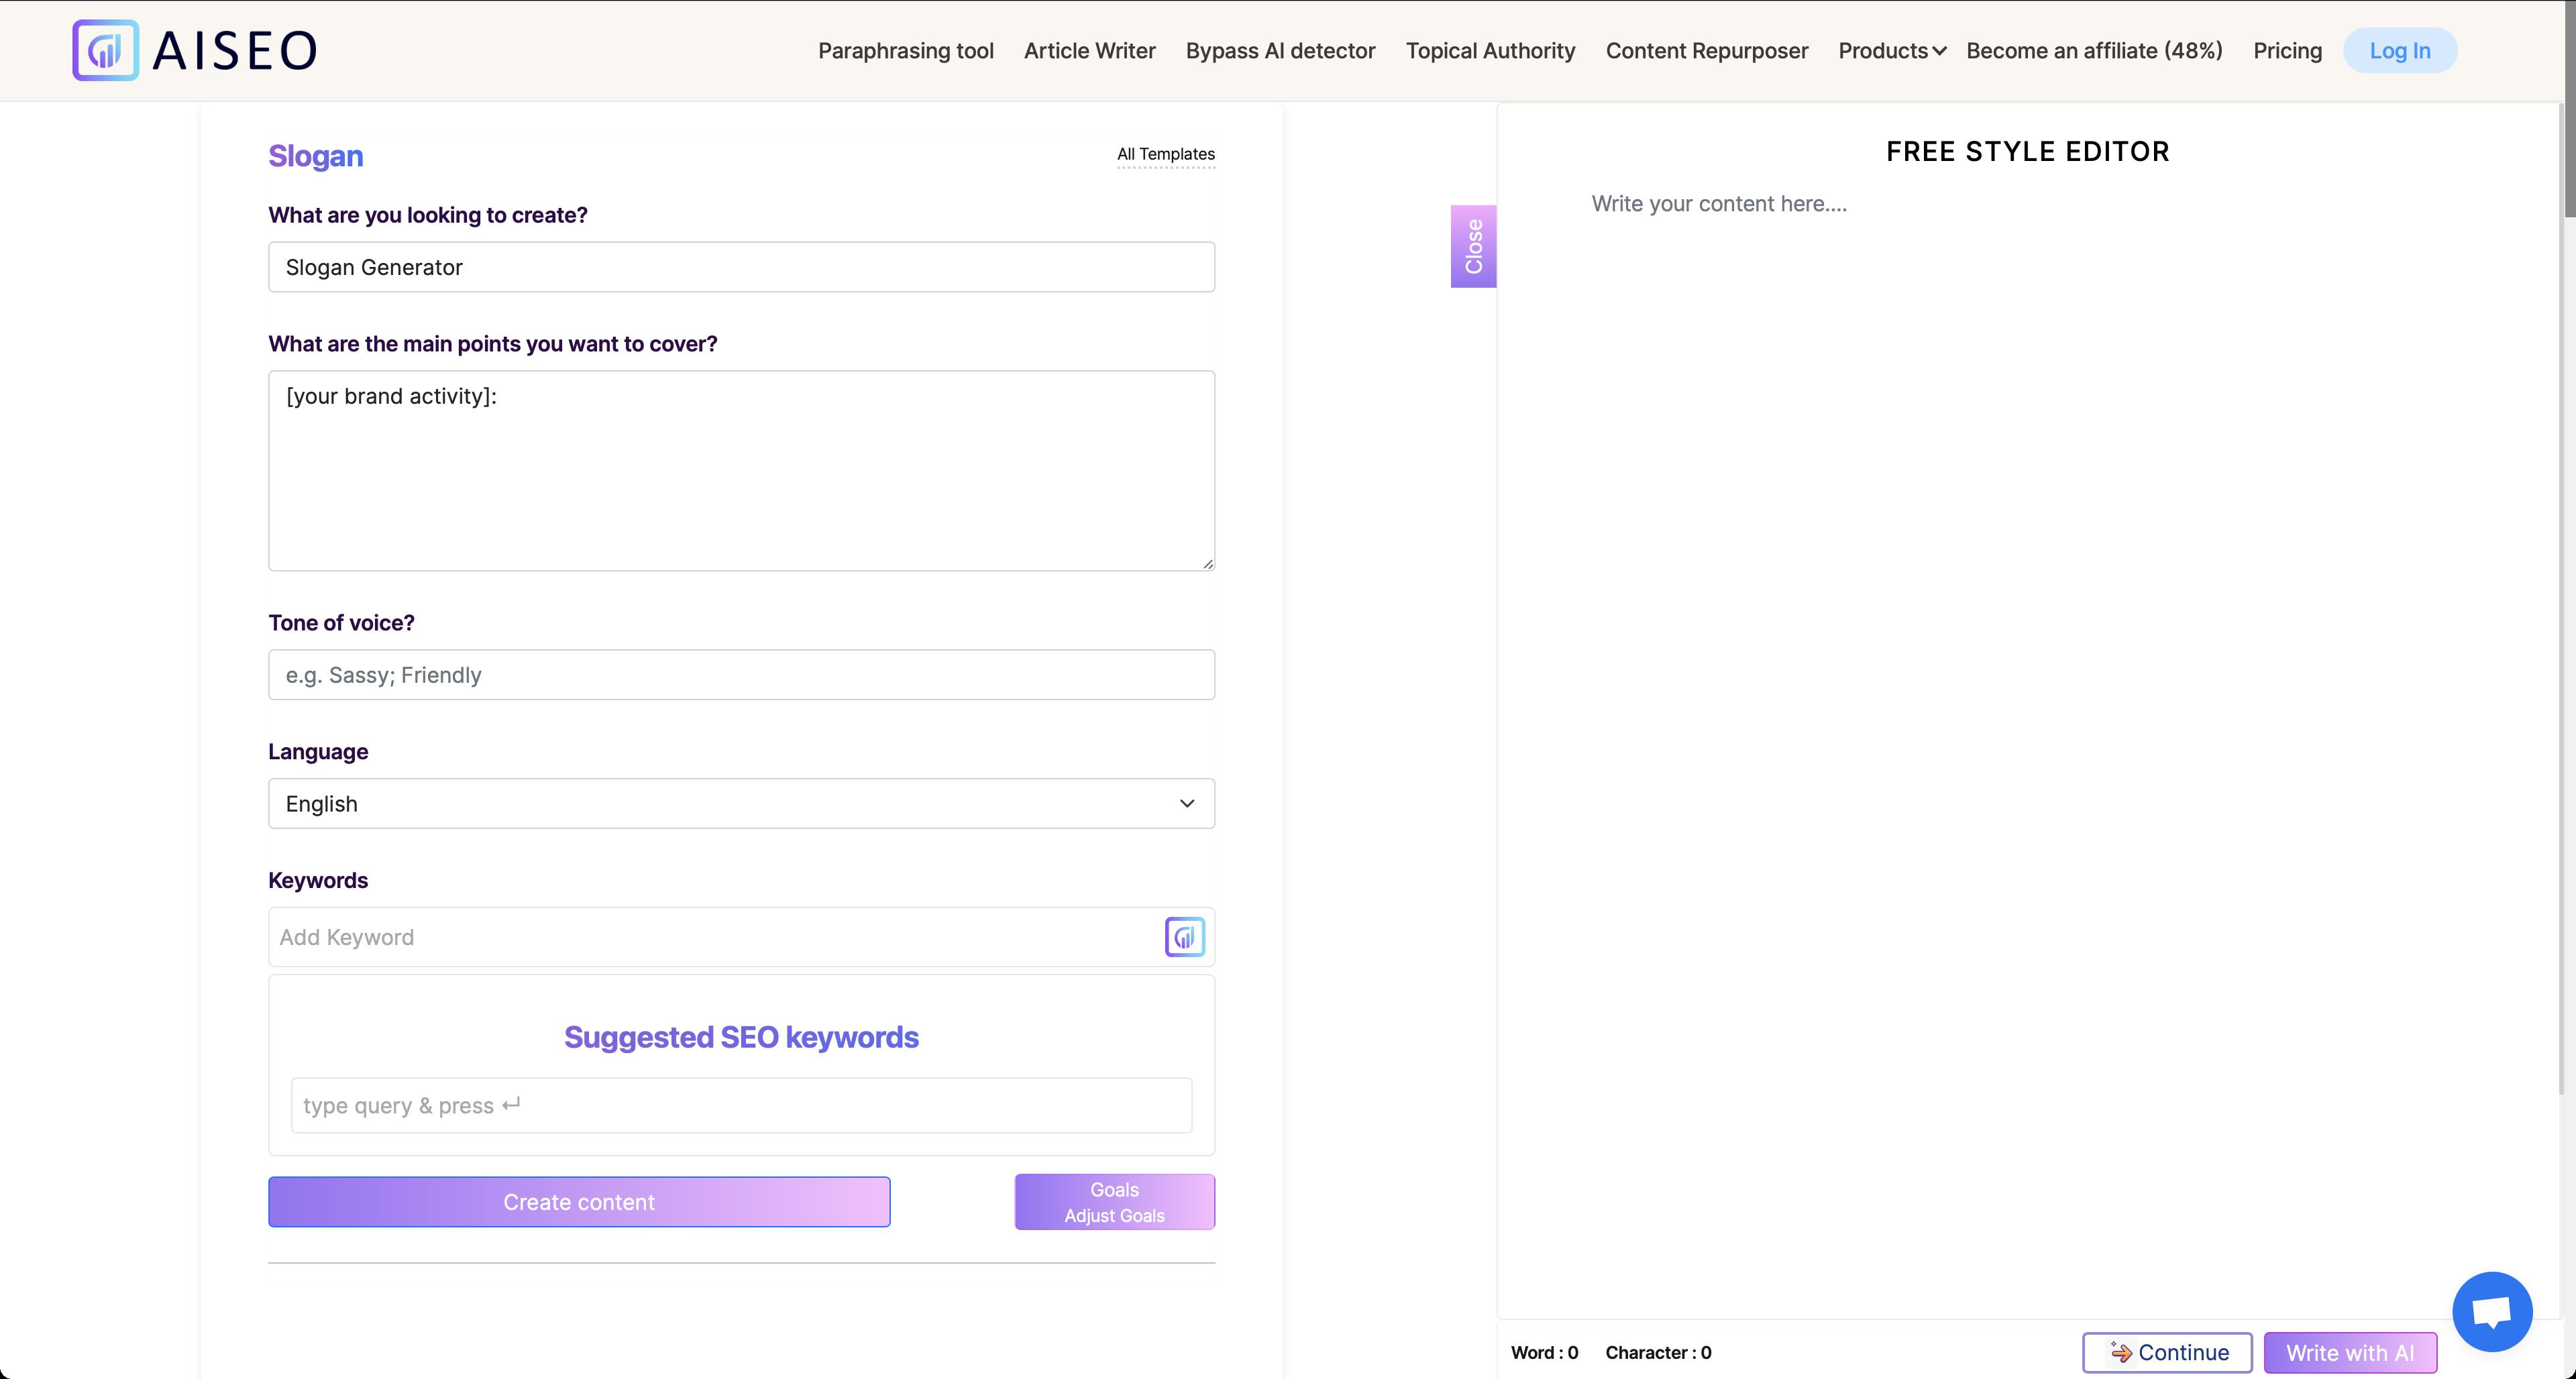Image resolution: width=2576 pixels, height=1379 pixels.
Task: Open the Language dropdown
Action: pyautogui.click(x=741, y=804)
